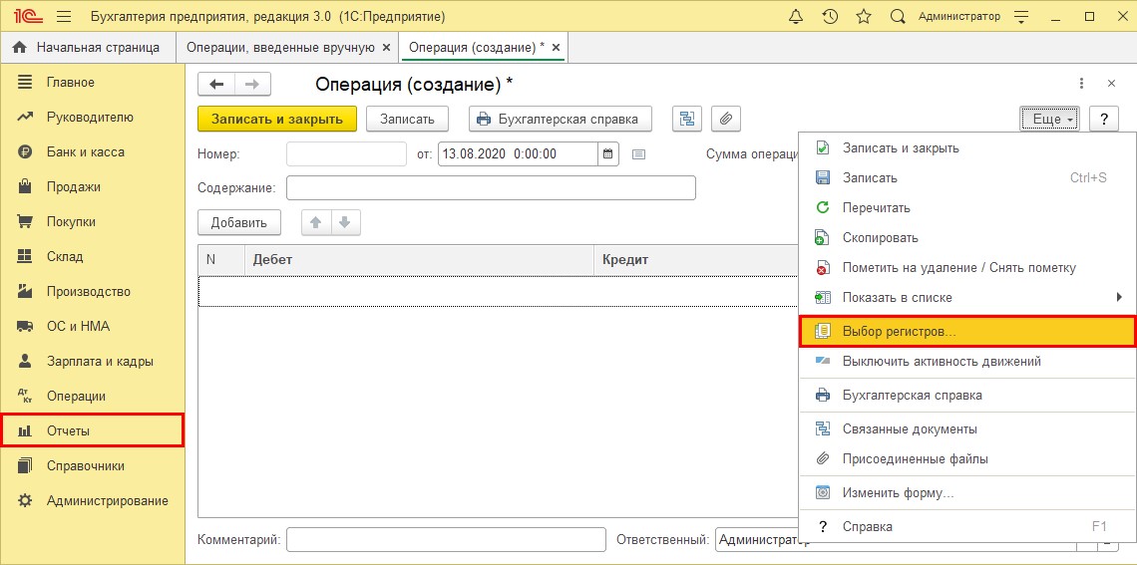Switch to Операции, введенные вручную tab

click(x=280, y=48)
